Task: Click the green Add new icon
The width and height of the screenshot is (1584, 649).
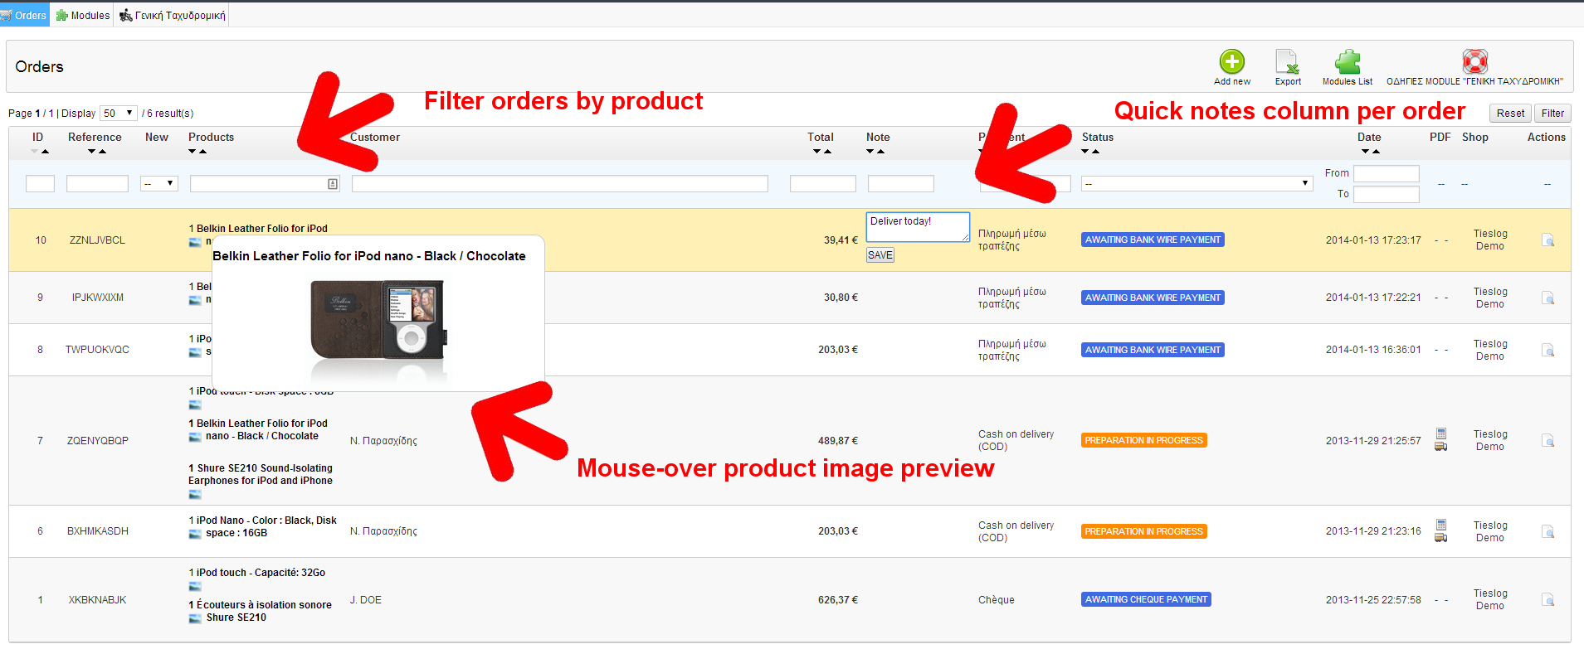Action: pyautogui.click(x=1232, y=61)
